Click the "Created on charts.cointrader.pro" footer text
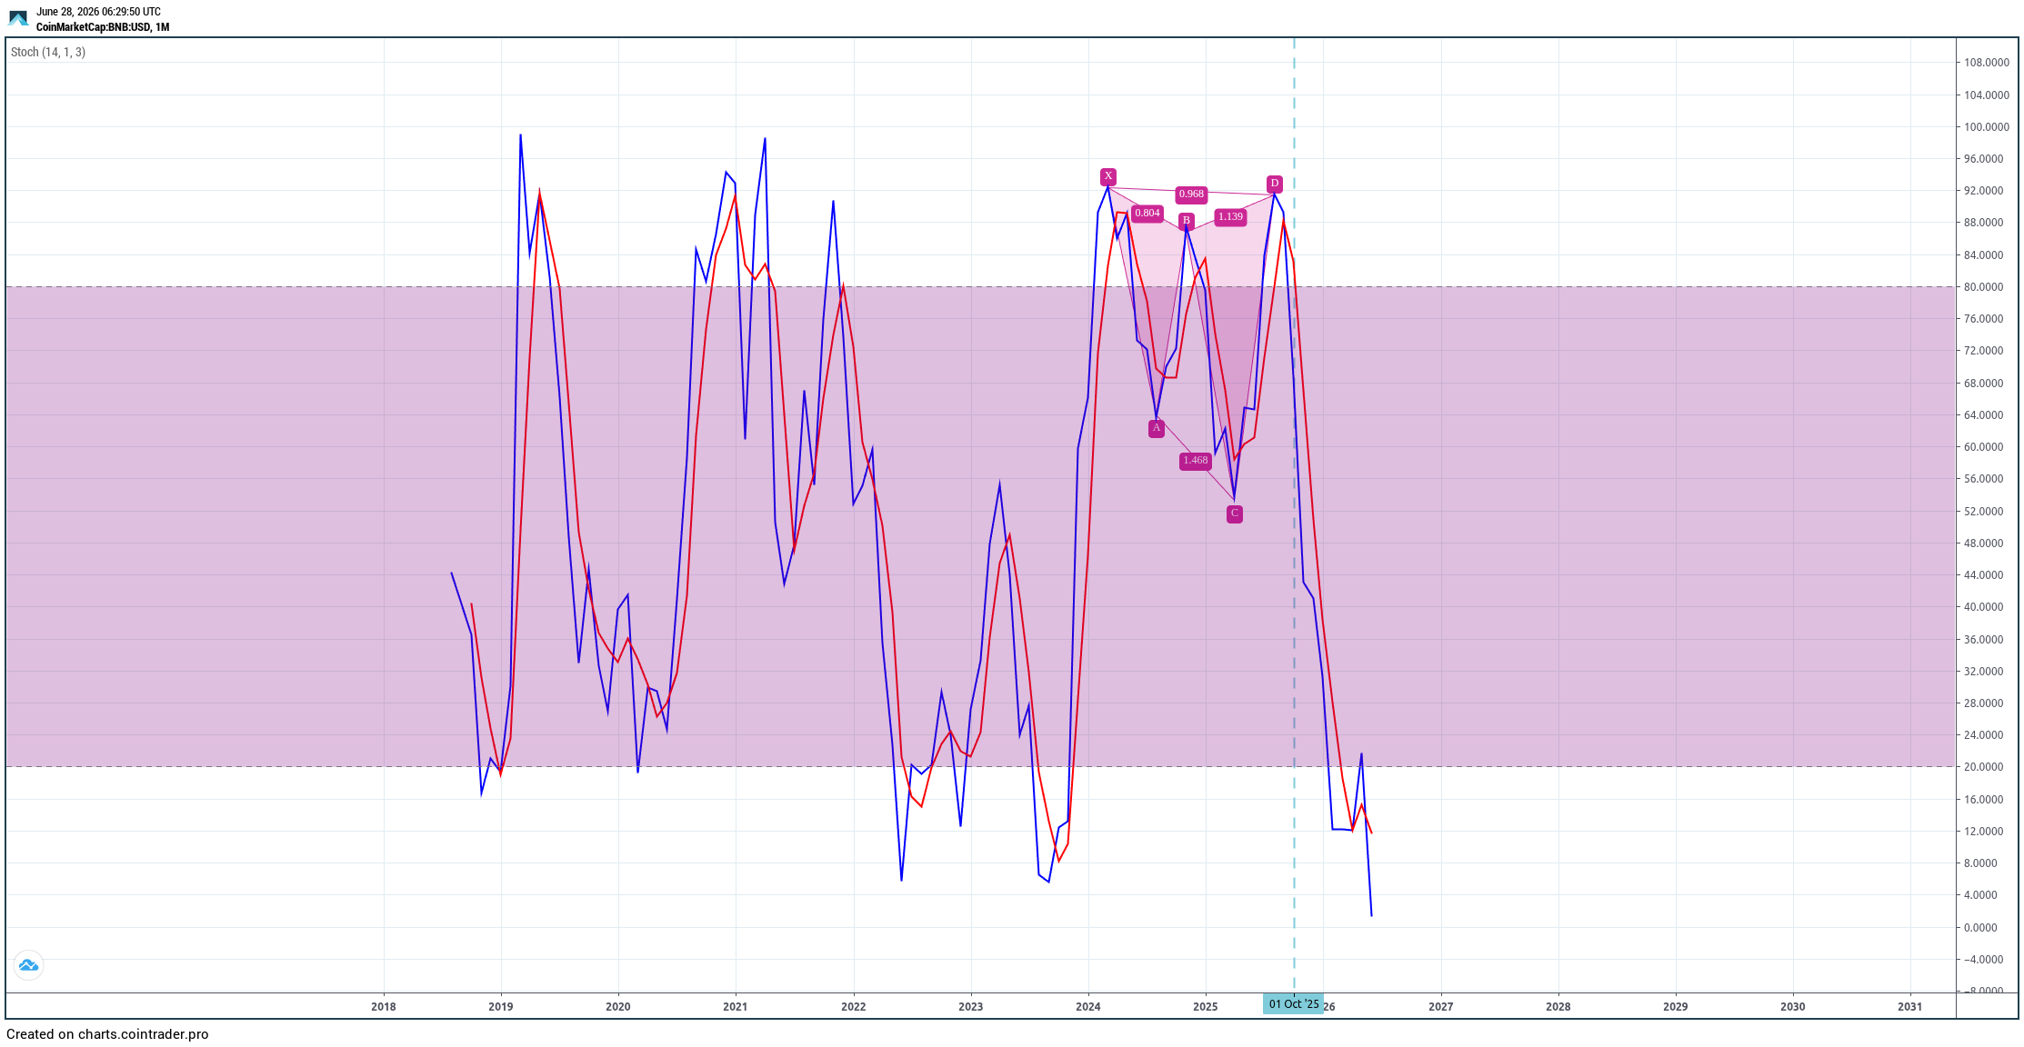2024x1047 pixels. pyautogui.click(x=107, y=1034)
